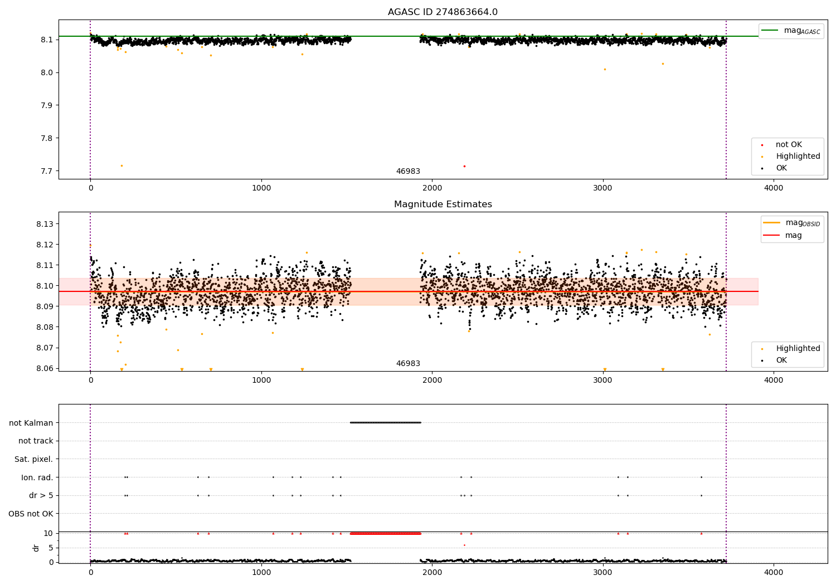The height and width of the screenshot is (585, 836).
Task: Click the red line sample beside 'mag'
Action: [x=772, y=236]
